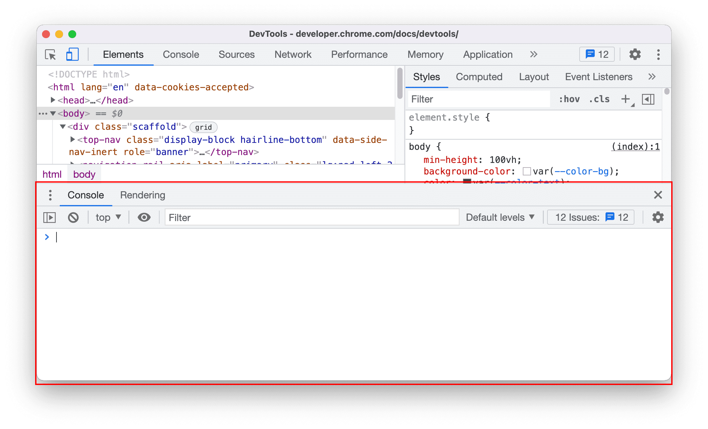The height and width of the screenshot is (429, 708).
Task: Click the Elements panel inspector icon
Action: coord(51,55)
